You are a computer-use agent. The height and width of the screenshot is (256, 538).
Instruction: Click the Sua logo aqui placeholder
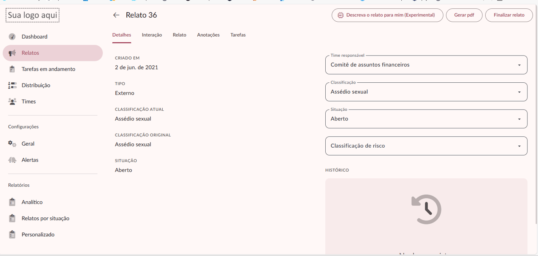click(x=33, y=15)
